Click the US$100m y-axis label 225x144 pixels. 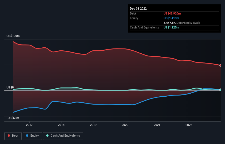[x=13, y=36]
